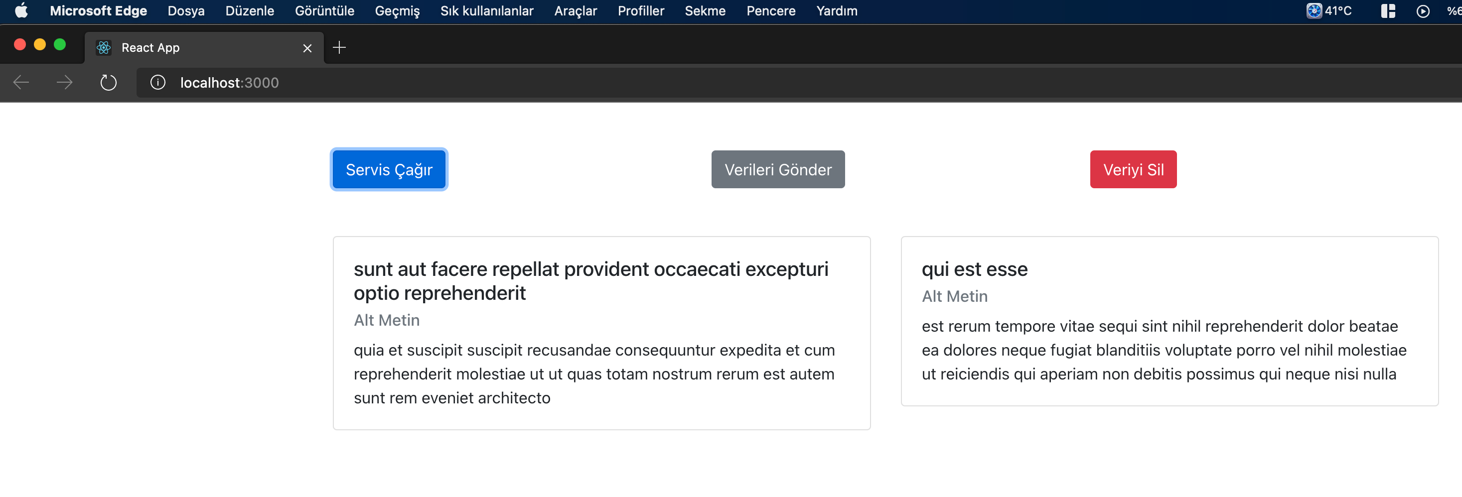This screenshot has height=497, width=1462.
Task: Open the Dosya menu
Action: click(x=186, y=11)
